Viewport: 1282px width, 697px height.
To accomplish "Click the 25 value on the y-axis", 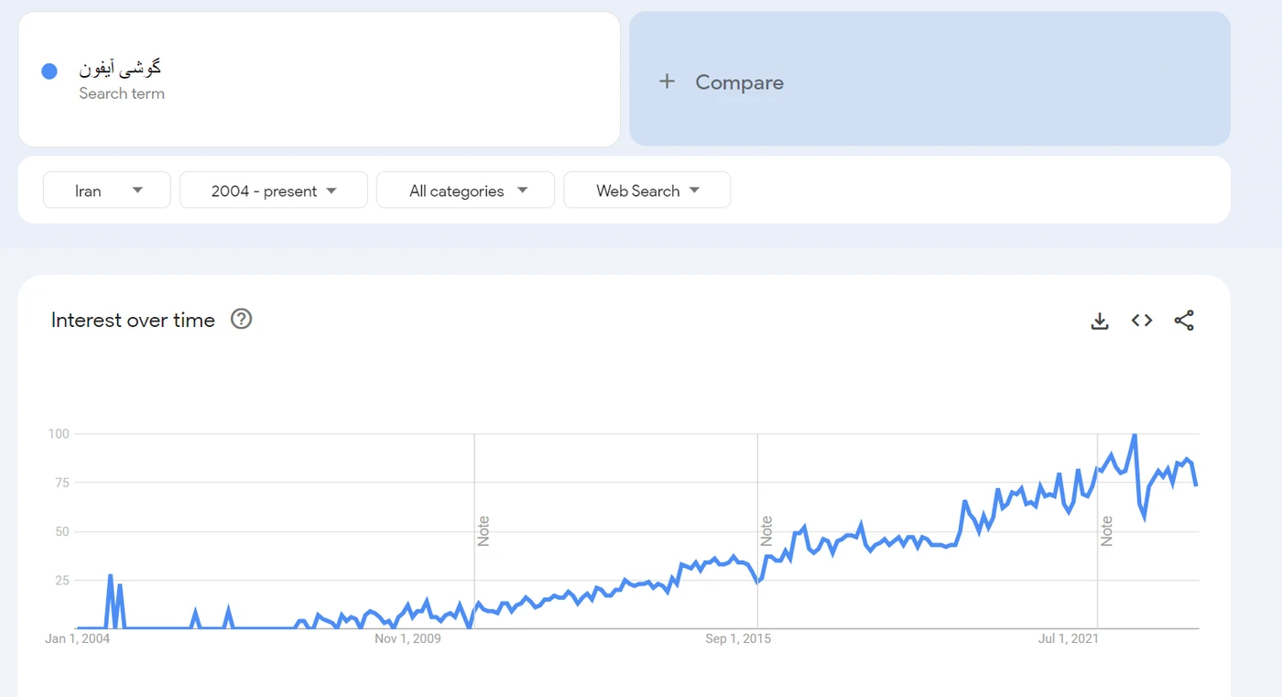I will [x=62, y=580].
